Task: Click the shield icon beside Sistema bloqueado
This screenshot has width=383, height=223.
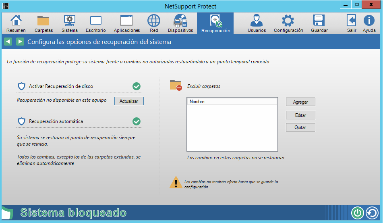Action: point(7,213)
